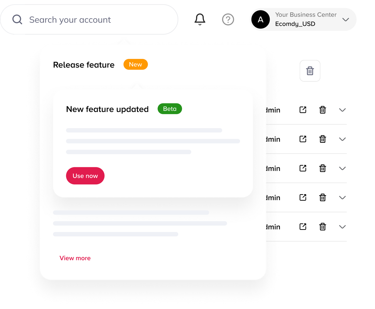Click the green "Beta" badge
Screen dimensions: 375x309
[170, 109]
